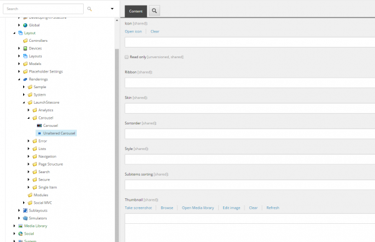Expand the Media Library node
The width and height of the screenshot is (375, 242).
coord(14,226)
